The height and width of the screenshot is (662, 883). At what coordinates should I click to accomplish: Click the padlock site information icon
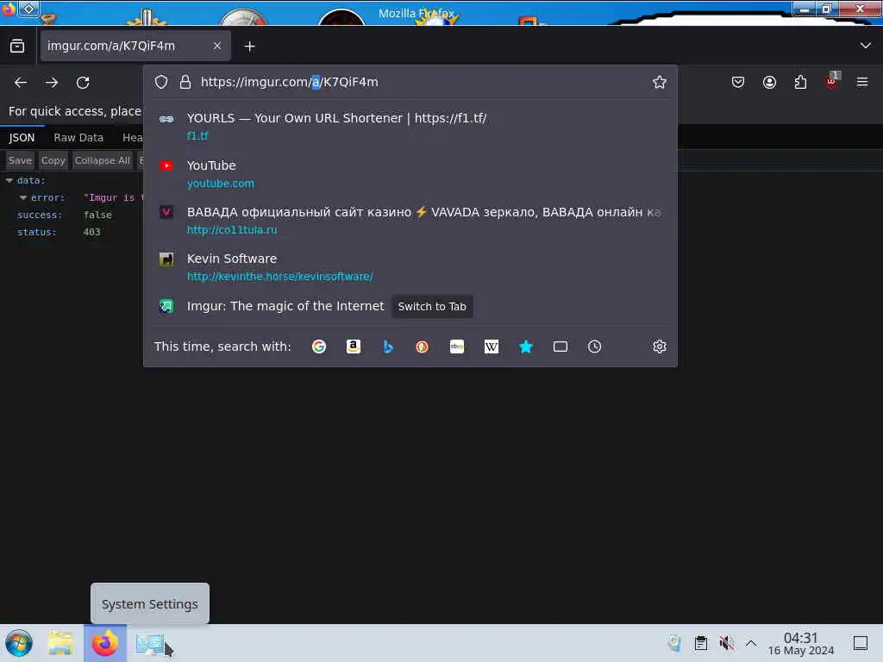point(185,82)
